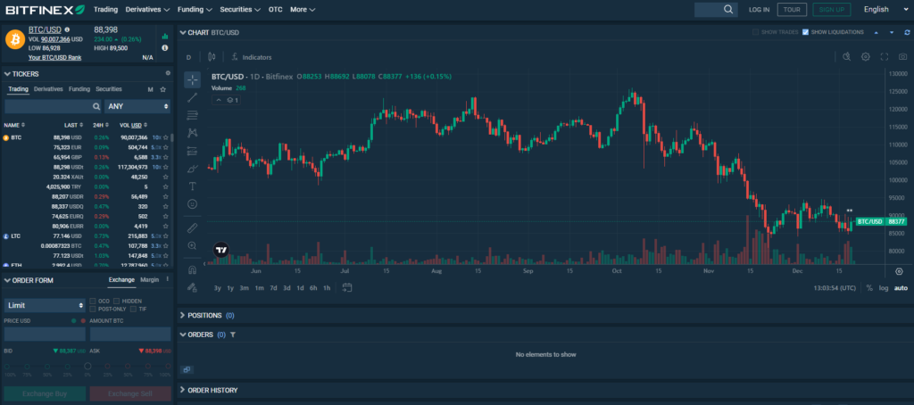Uncheck the Show Liquidations checkbox

(806, 32)
